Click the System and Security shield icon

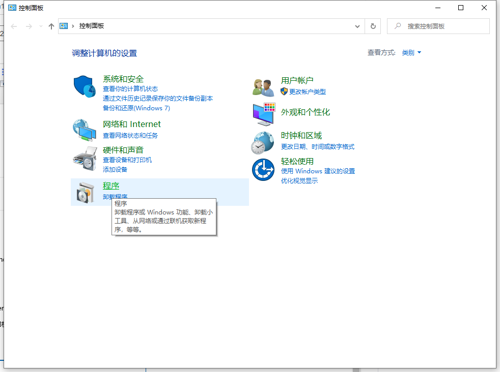85,87
